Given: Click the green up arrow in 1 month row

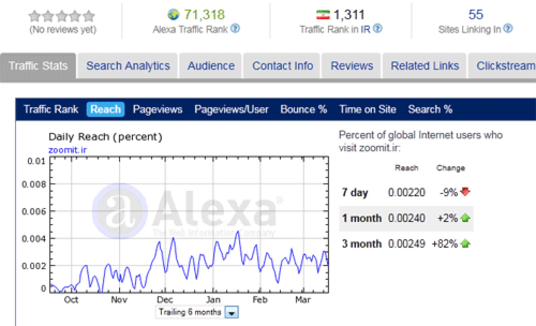Looking at the screenshot, I should (465, 218).
